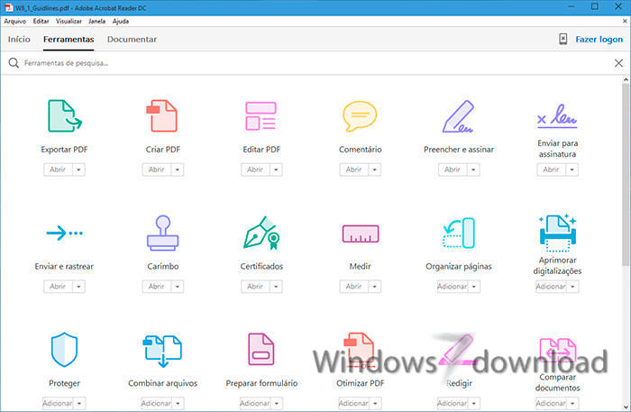The height and width of the screenshot is (412, 631).
Task: Open the dropdown arrow under Certificados
Action: point(276,287)
